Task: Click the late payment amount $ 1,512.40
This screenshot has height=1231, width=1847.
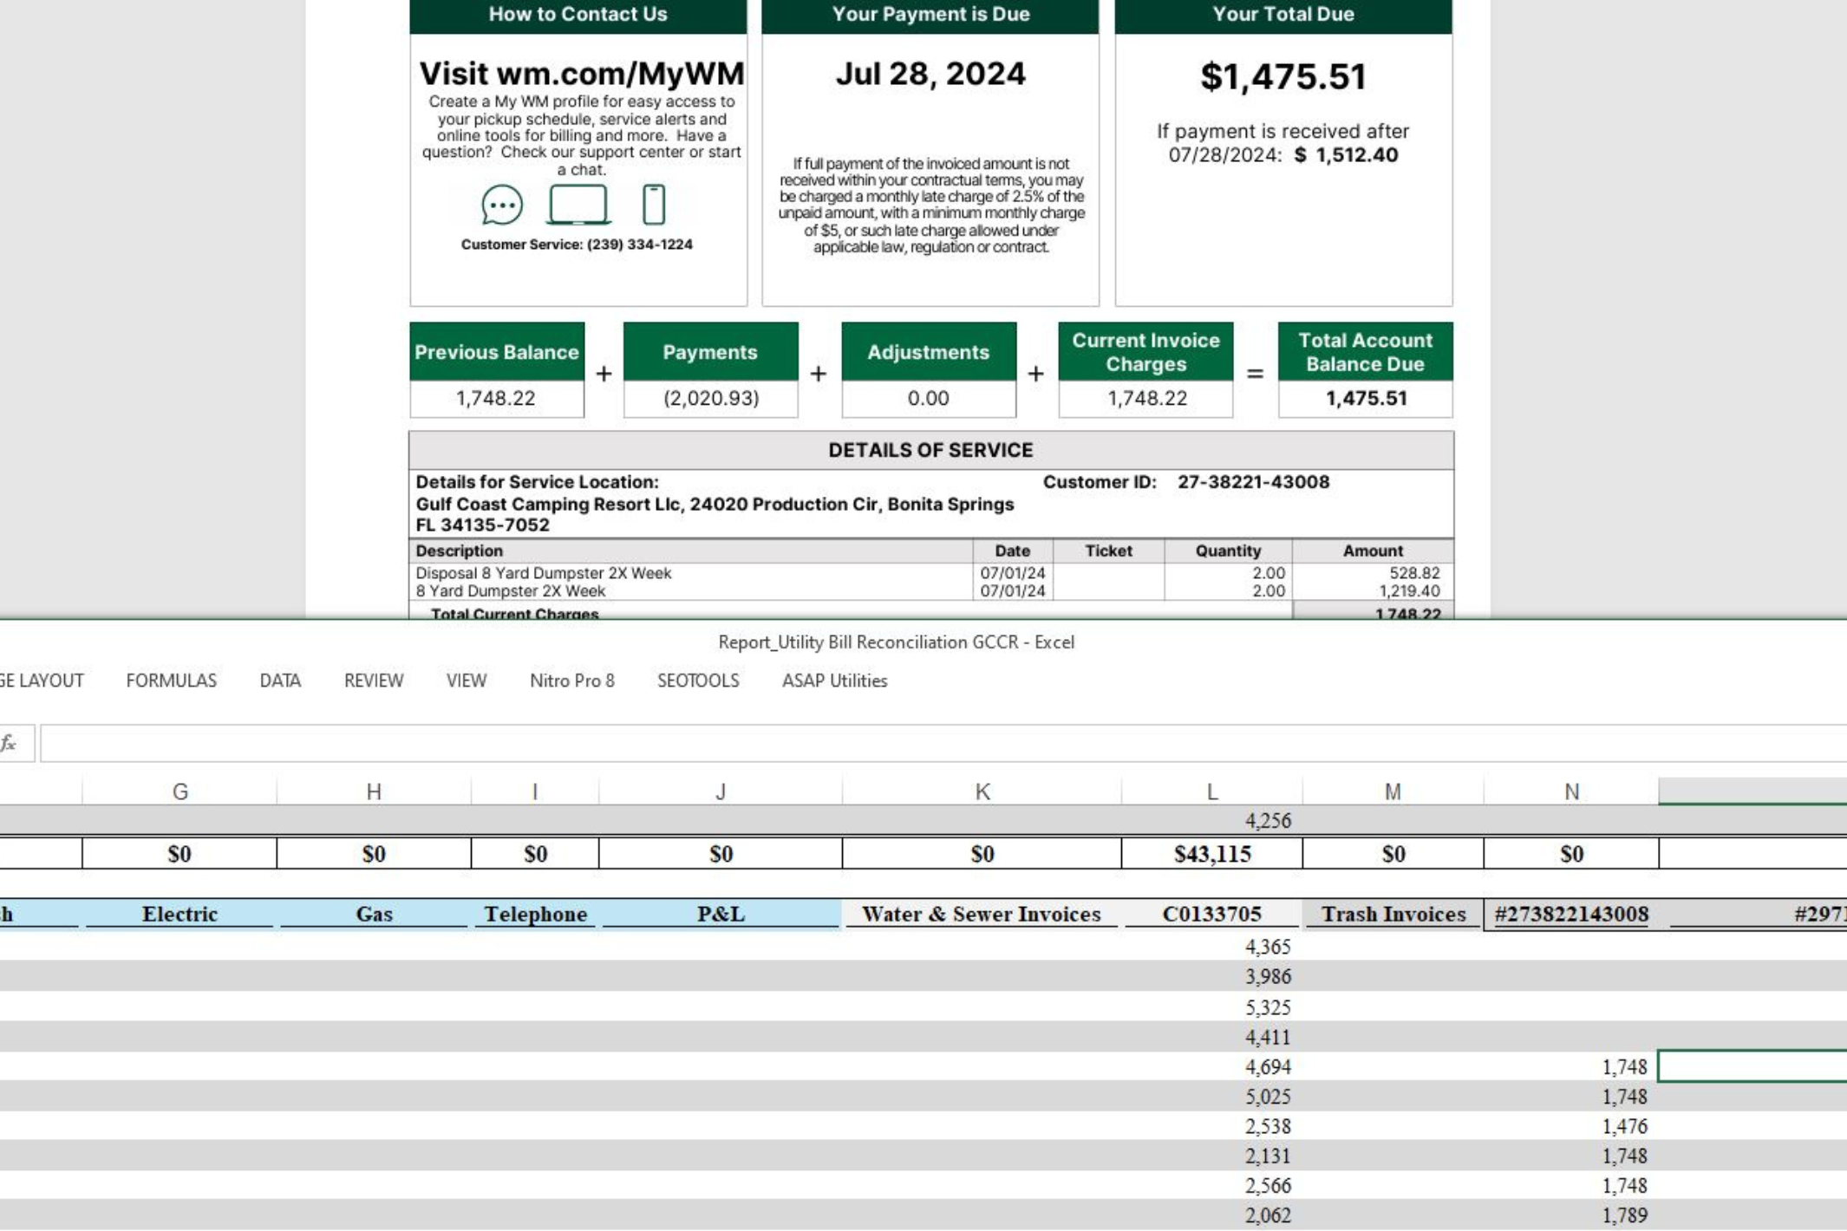Action: pos(1347,155)
